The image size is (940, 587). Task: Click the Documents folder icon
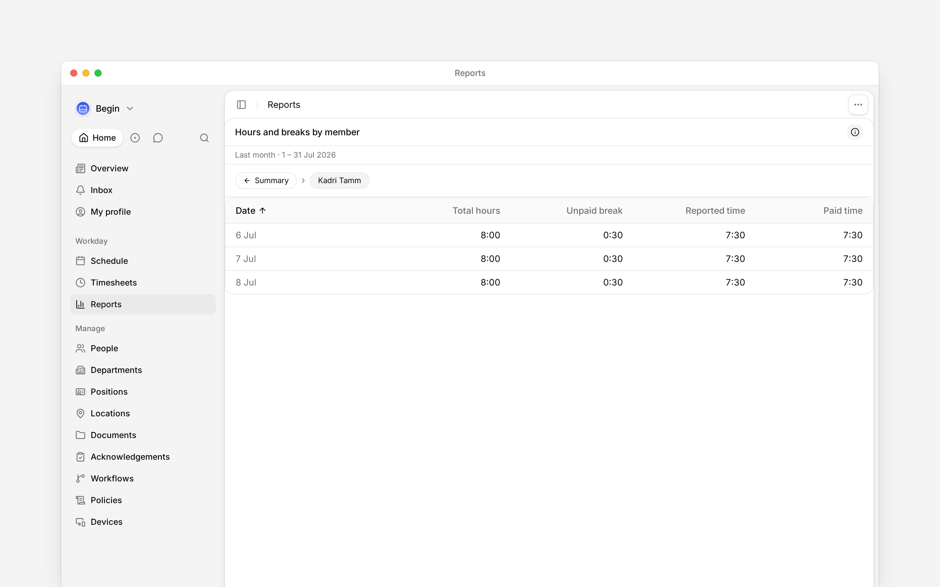pyautogui.click(x=80, y=435)
